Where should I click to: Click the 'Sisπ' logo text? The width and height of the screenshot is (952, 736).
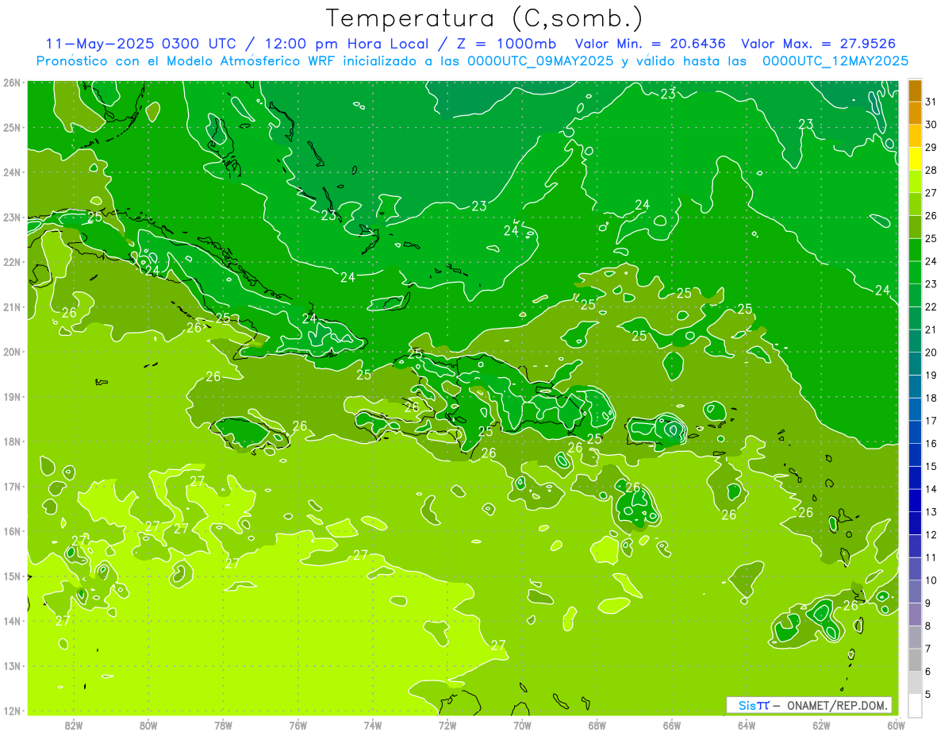(754, 705)
